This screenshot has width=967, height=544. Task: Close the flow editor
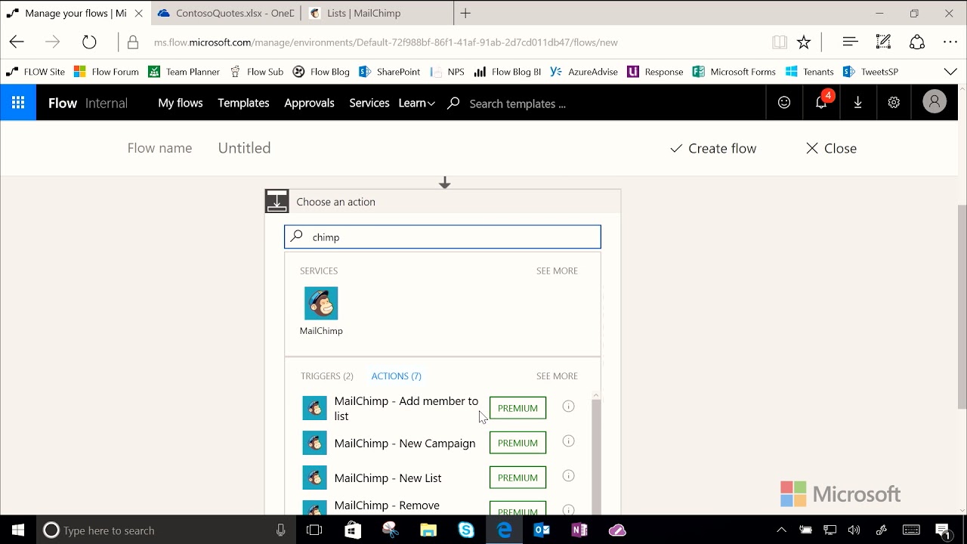(831, 148)
